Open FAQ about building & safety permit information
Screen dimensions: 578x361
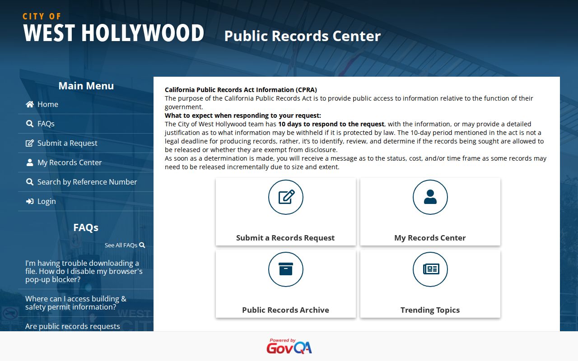click(76, 303)
